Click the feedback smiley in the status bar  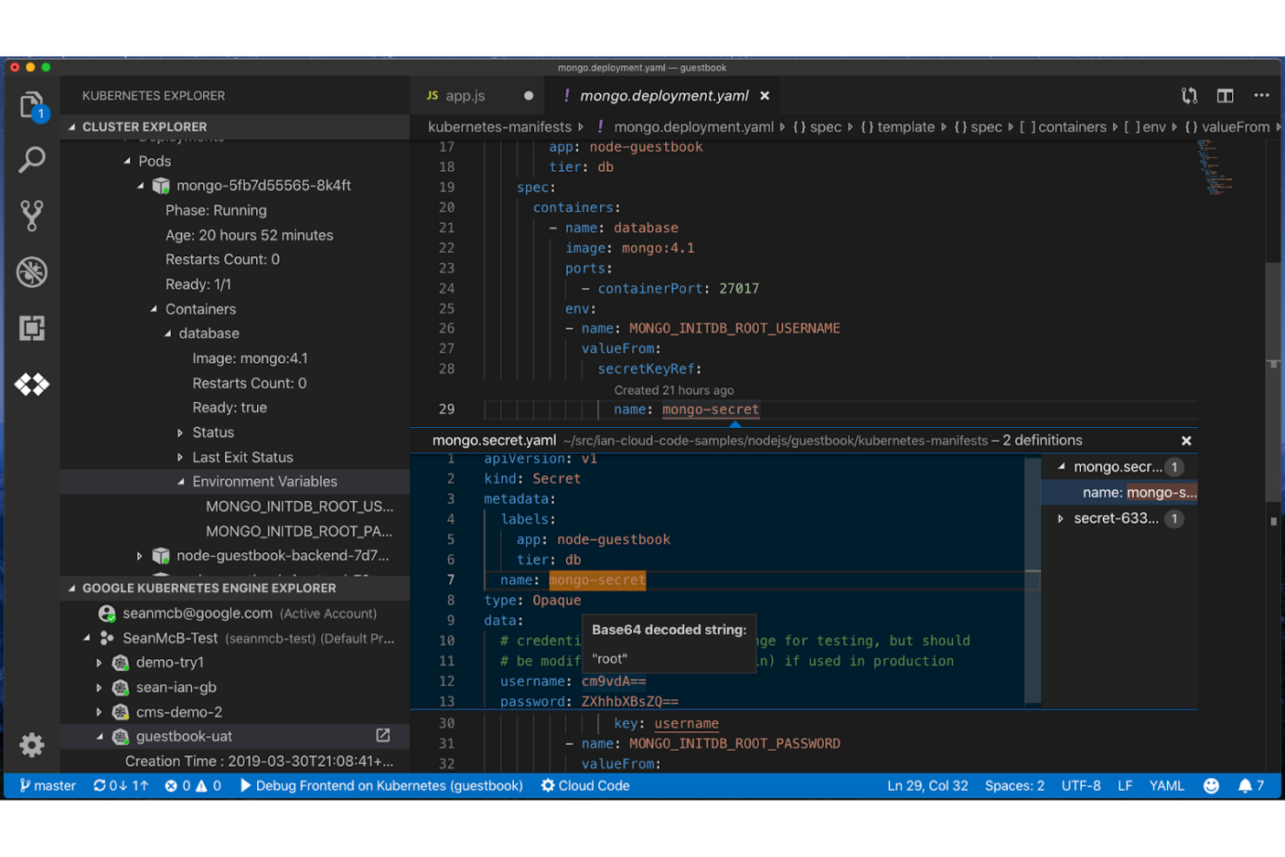(x=1212, y=786)
